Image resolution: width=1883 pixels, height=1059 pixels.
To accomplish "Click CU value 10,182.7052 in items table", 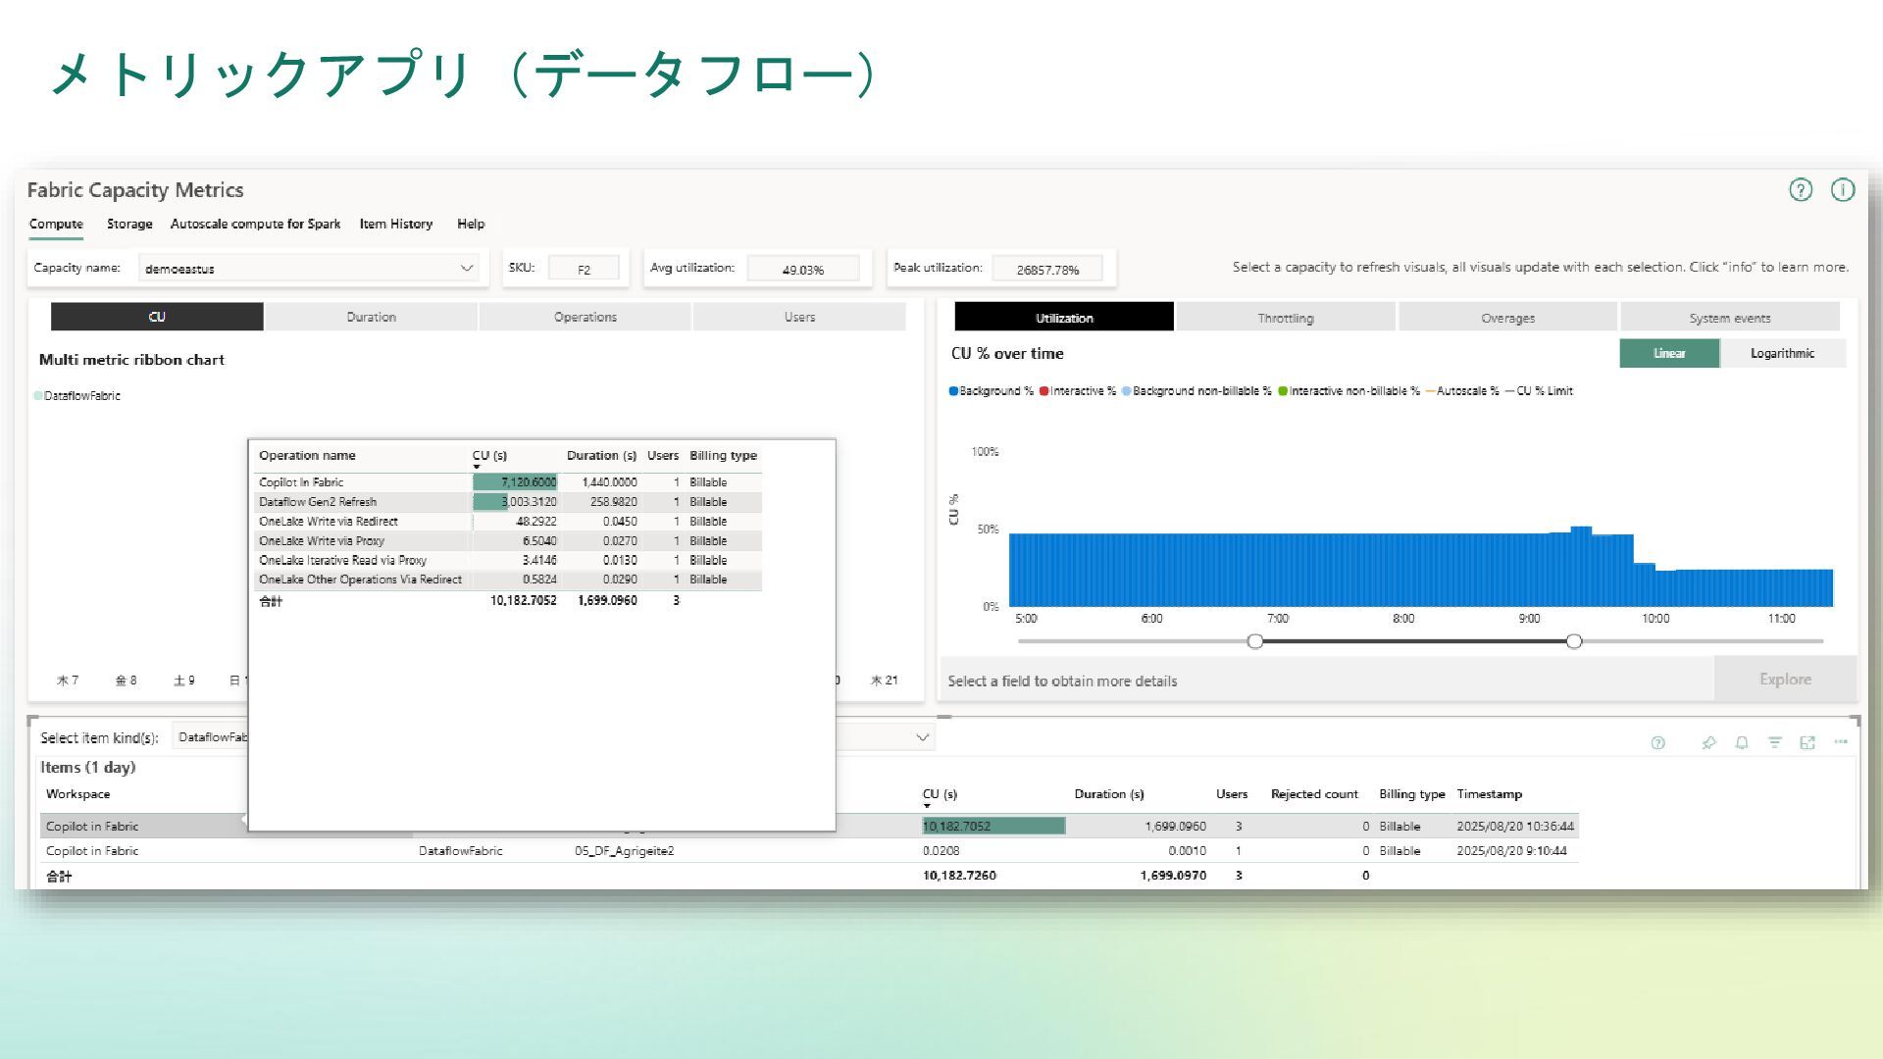I will pyautogui.click(x=956, y=827).
